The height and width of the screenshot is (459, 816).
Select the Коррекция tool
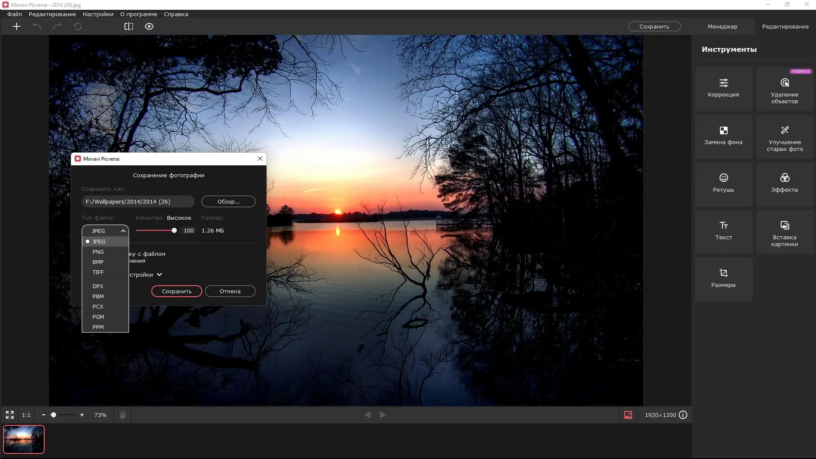click(723, 88)
